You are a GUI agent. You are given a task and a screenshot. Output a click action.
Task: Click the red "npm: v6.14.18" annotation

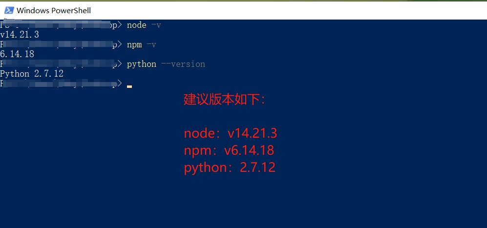[229, 150]
